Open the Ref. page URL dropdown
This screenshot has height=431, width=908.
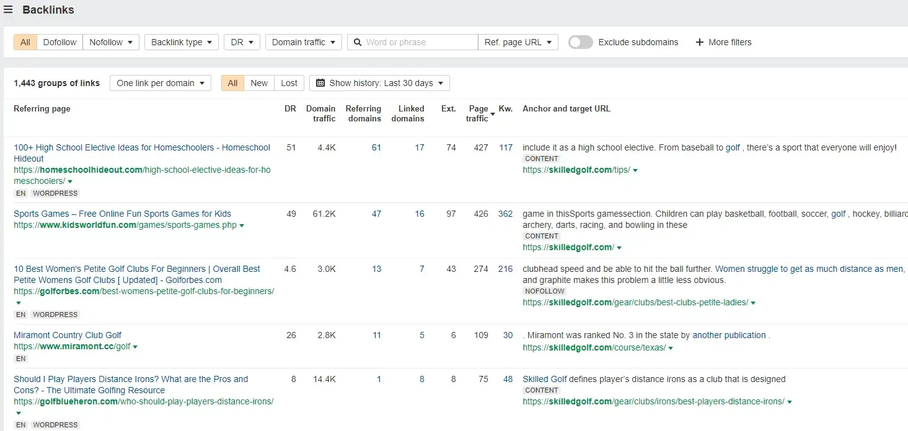(x=518, y=42)
